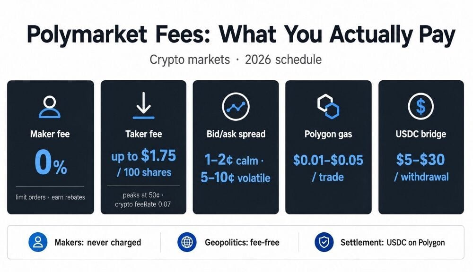Click the Taker fee download arrow icon

143,105
